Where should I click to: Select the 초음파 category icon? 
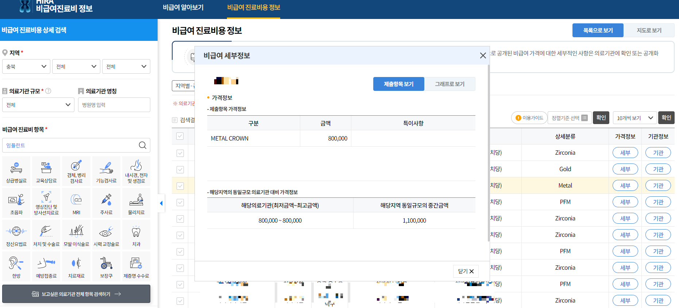(x=16, y=203)
